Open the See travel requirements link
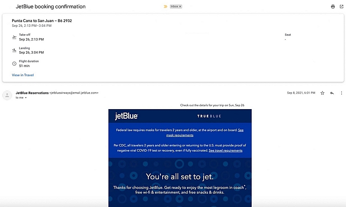Viewport: 346px width, 207px height. coord(225,150)
